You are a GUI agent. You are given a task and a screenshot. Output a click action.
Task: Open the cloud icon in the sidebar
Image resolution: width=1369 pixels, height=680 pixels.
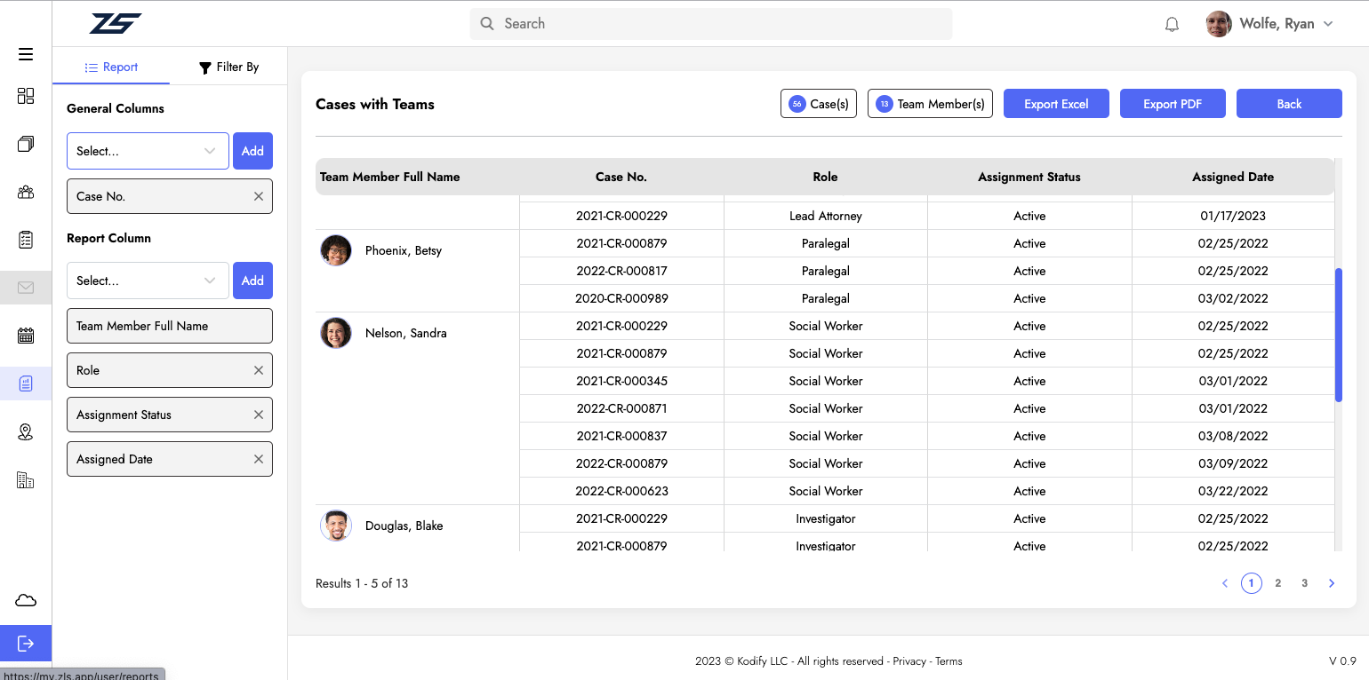pos(26,601)
